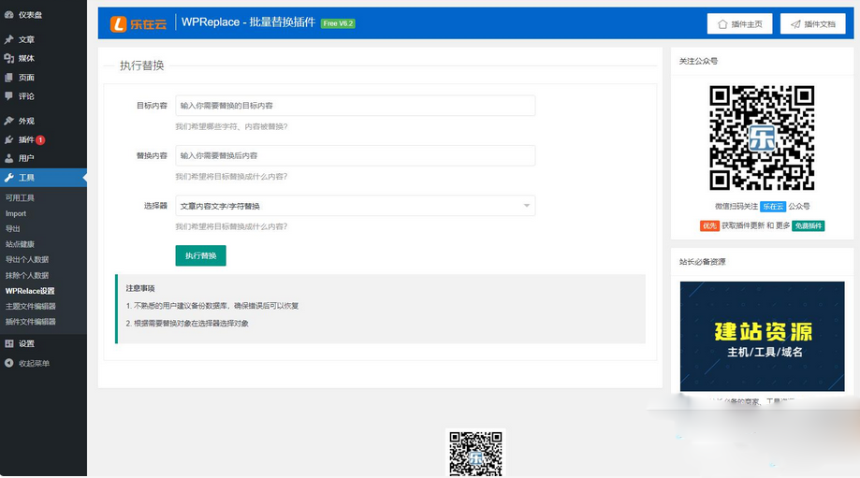Click the 插件主页 button
This screenshot has height=478, width=860.
point(739,24)
